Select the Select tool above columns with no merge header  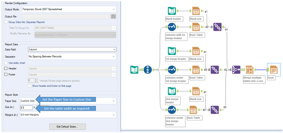pyautogui.click(x=172, y=27)
